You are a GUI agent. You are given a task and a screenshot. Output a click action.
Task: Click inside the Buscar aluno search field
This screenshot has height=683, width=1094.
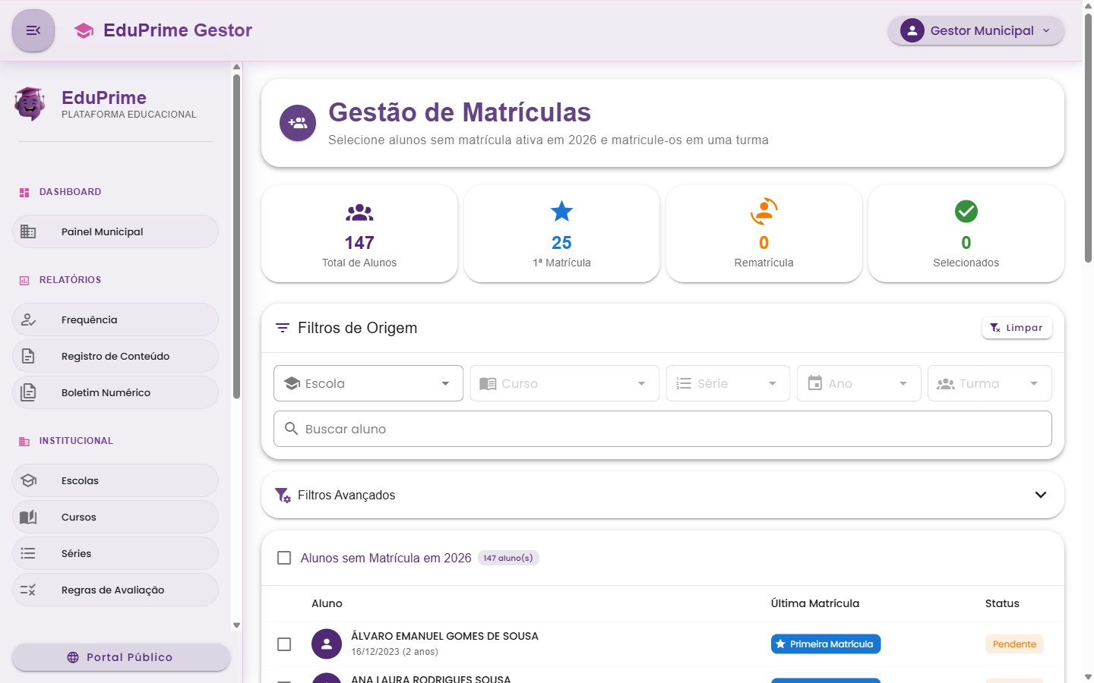[x=662, y=429]
